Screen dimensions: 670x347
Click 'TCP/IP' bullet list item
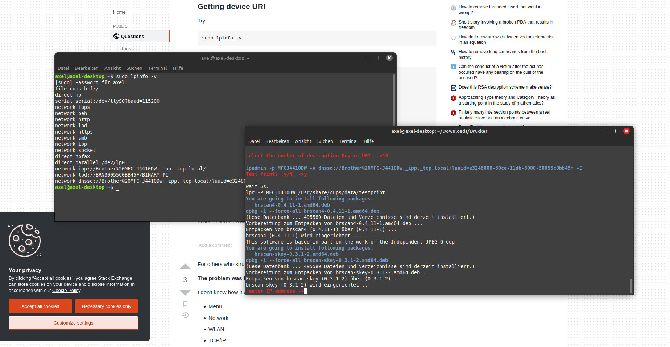point(217,340)
